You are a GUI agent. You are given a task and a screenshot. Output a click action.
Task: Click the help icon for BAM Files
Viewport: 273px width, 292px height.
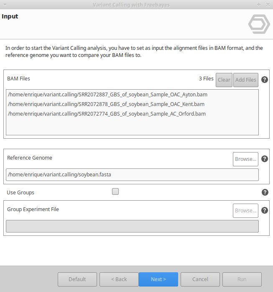pos(265,80)
